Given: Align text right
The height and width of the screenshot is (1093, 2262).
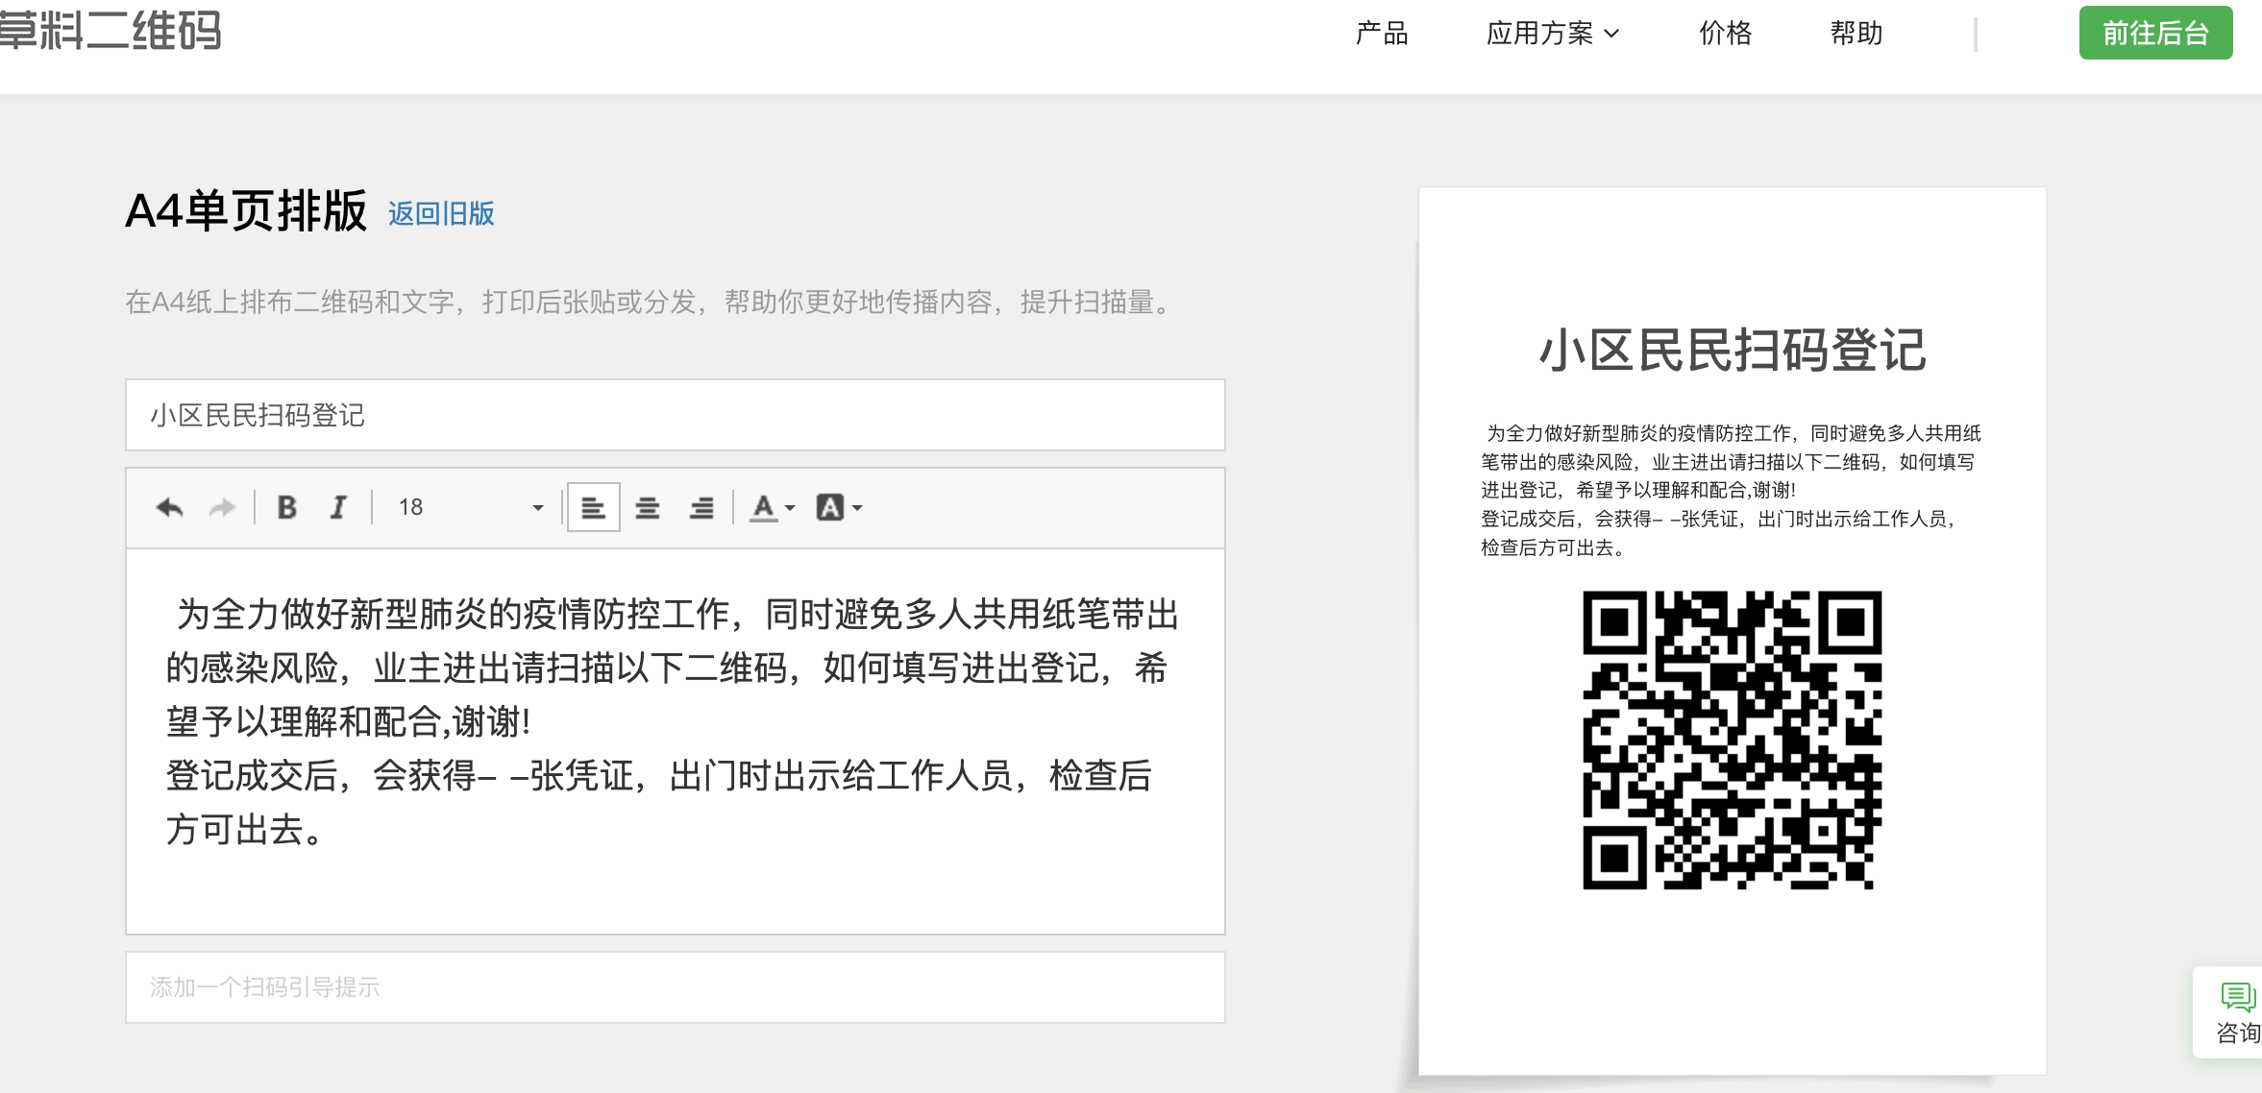Looking at the screenshot, I should pyautogui.click(x=701, y=507).
